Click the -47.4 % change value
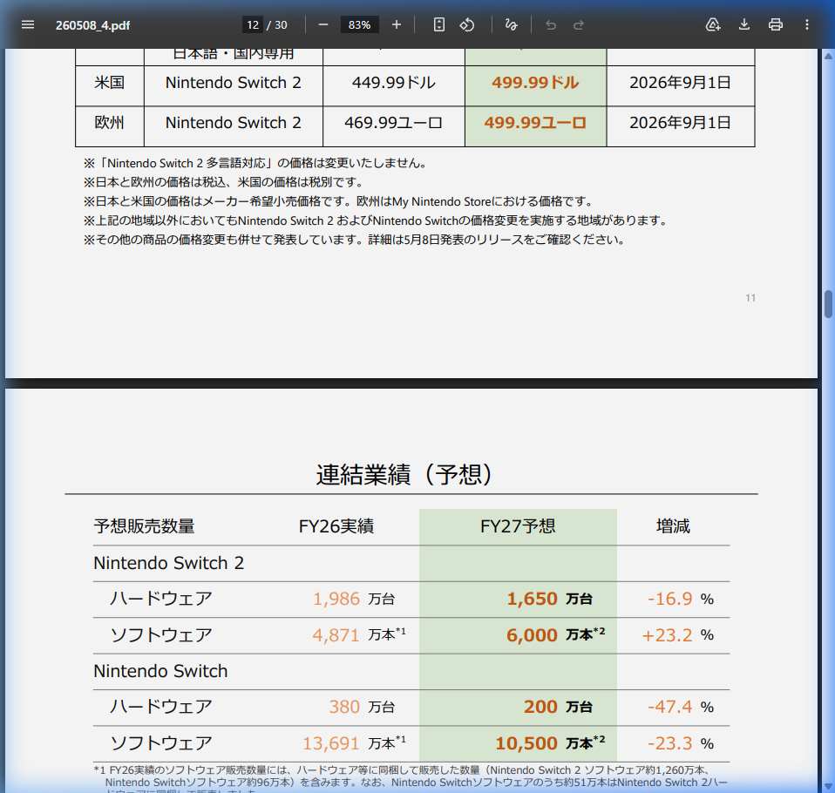The image size is (835, 793). (680, 708)
